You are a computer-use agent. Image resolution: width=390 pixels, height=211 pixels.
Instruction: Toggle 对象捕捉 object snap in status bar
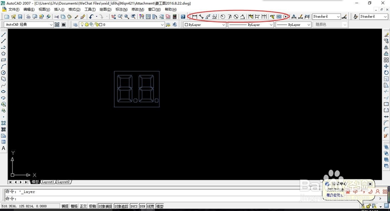click(x=105, y=206)
